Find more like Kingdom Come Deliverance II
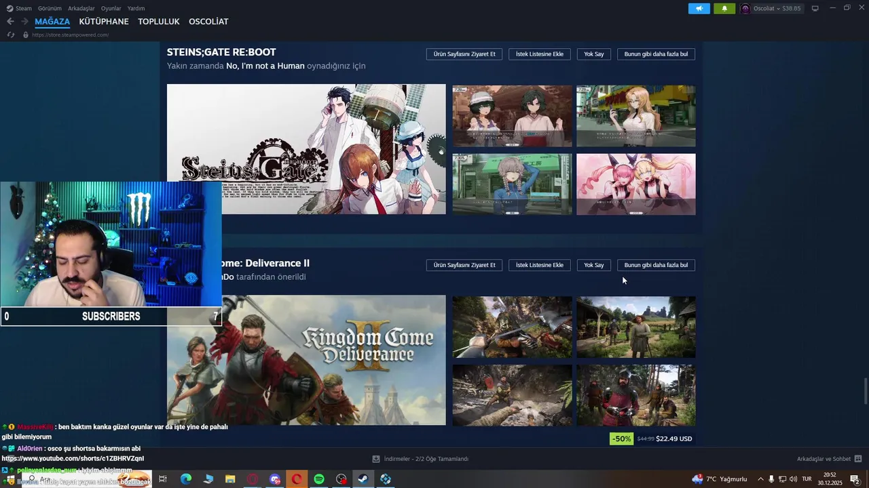 pos(656,265)
